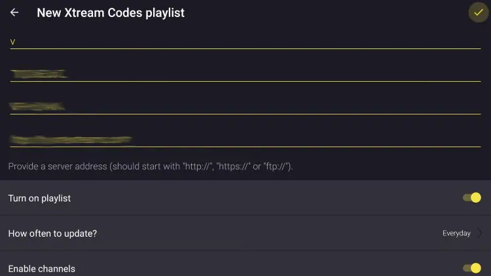Click the New Xtream Codes playlist title
Viewport: 491px width, 276px height.
pos(111,12)
